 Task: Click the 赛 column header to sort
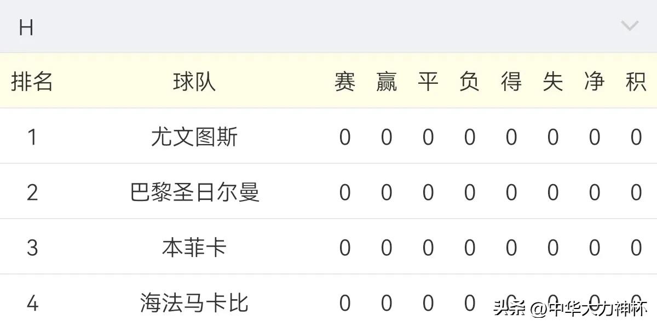(x=344, y=81)
